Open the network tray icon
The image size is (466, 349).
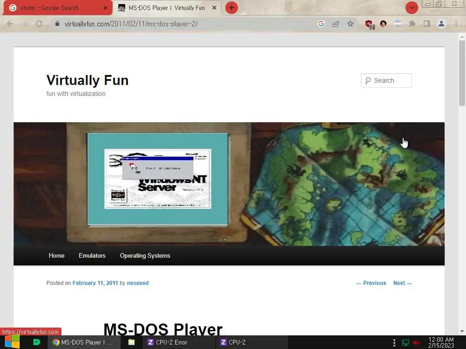click(405, 343)
